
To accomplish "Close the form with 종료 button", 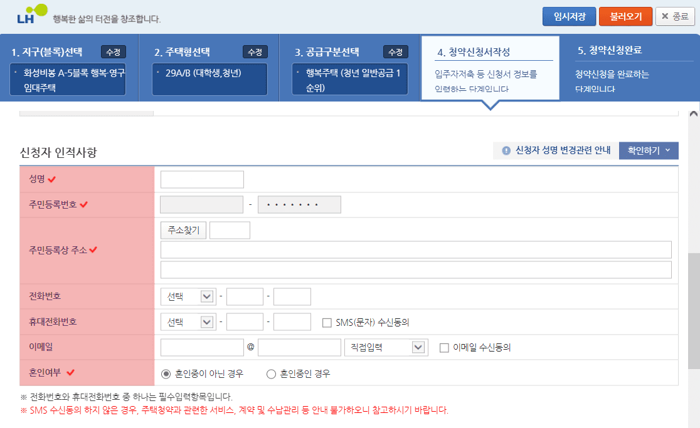I will click(x=675, y=16).
